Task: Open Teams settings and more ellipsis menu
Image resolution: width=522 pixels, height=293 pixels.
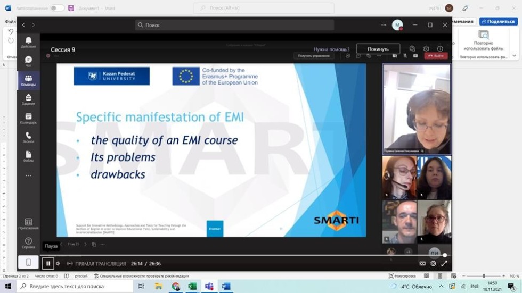Action: tap(384, 25)
